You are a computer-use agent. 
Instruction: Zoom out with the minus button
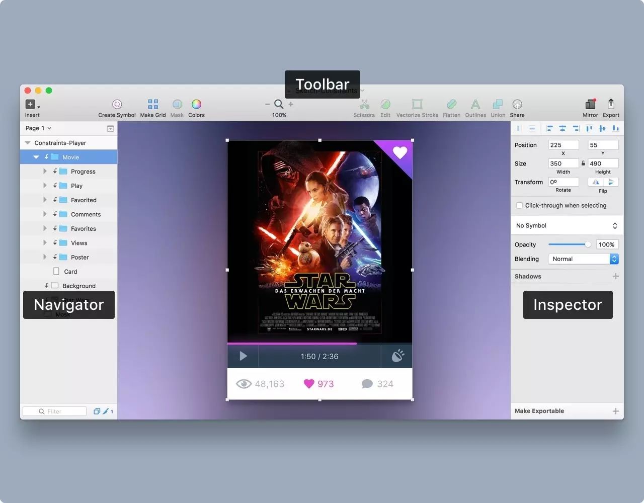coord(267,104)
